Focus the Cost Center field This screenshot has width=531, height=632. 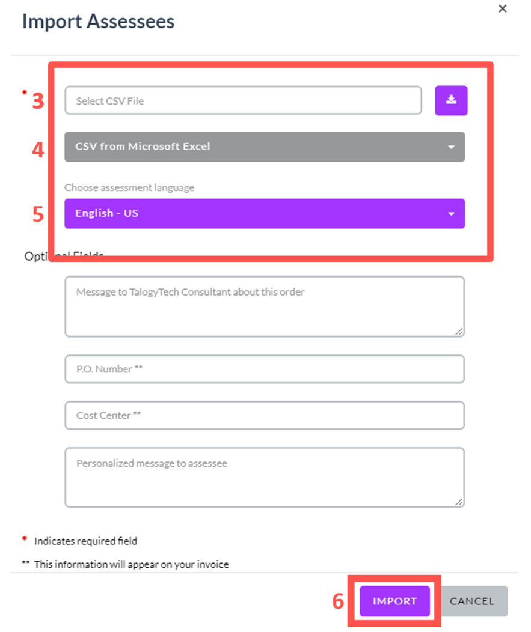pyautogui.click(x=265, y=415)
